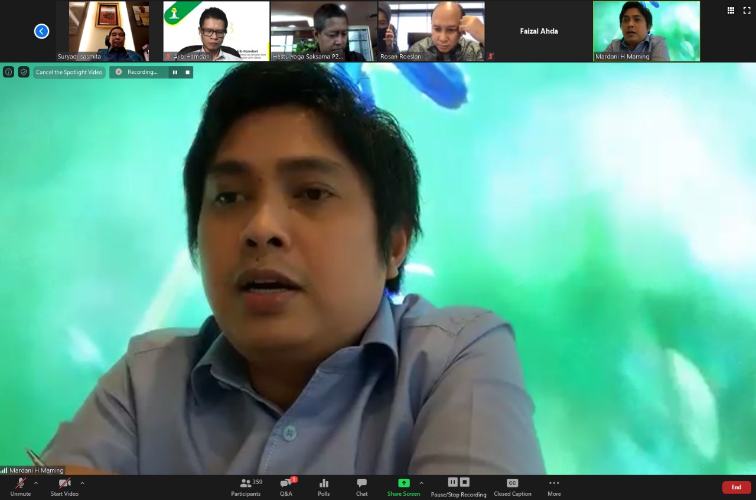Viewport: 756px width, 500px height.
Task: Open the Q&A panel
Action: pos(286,487)
